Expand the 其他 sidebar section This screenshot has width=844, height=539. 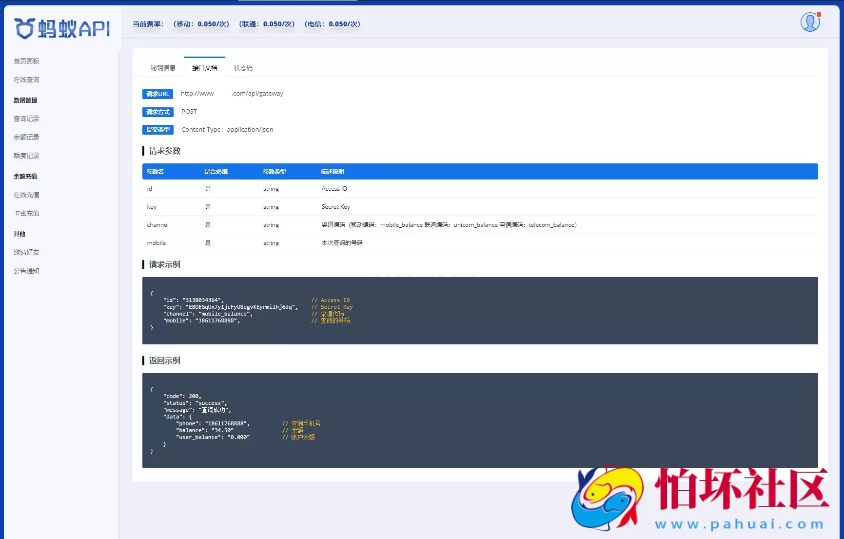click(20, 234)
